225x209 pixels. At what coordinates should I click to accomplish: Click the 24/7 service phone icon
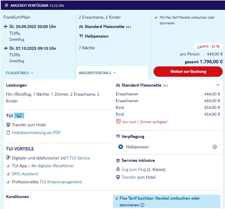(x=8, y=158)
